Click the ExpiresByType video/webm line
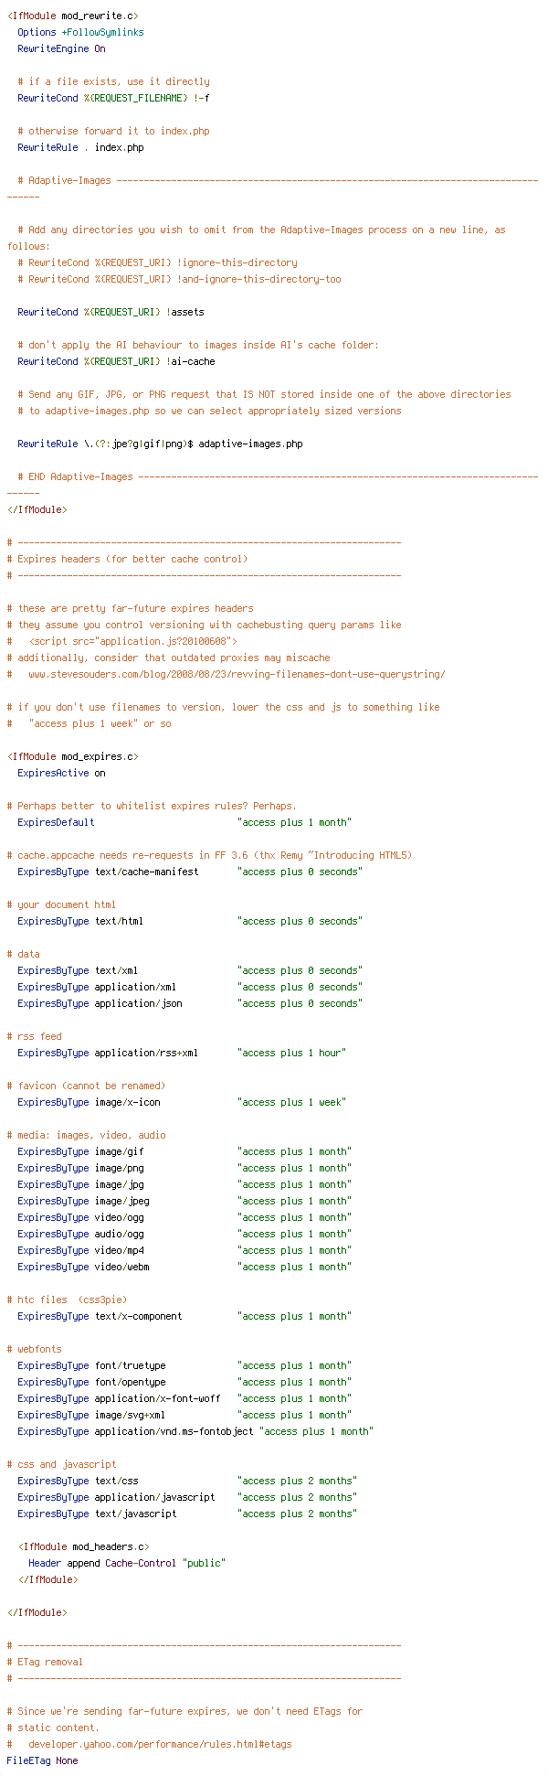Screen dimensions: 548x1776 tap(184, 1267)
